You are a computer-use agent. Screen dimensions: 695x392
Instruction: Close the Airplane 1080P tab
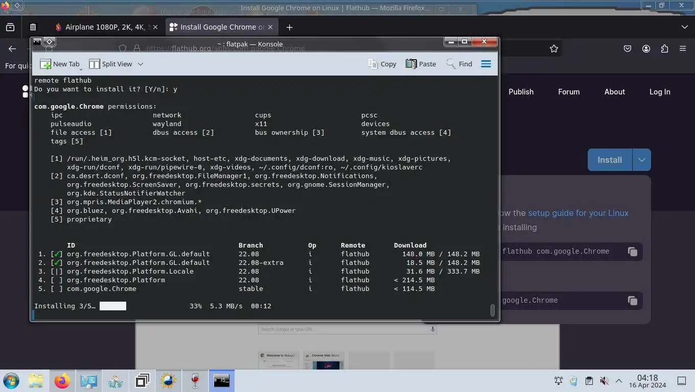point(155,27)
